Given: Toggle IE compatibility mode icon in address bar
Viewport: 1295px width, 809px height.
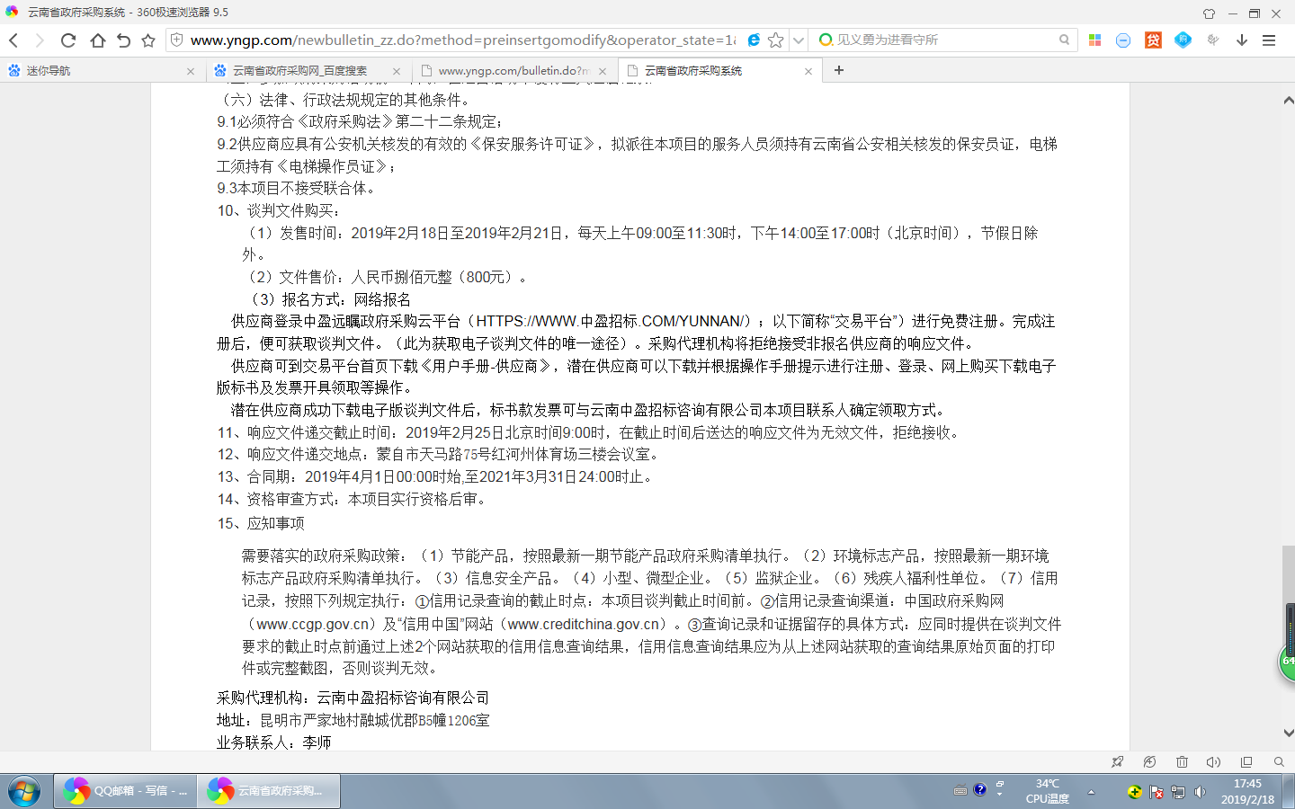Looking at the screenshot, I should coord(754,40).
